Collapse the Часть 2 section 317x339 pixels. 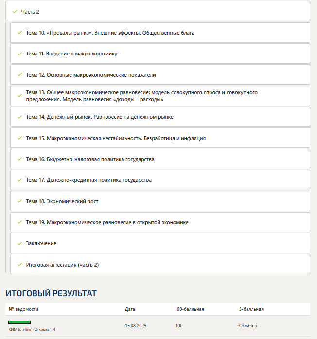(30, 11)
